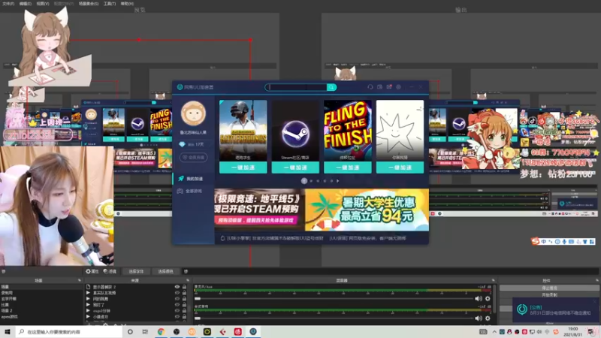The height and width of the screenshot is (338, 601).
Task: Toggle visibility eye of fourth source row
Action: click(x=177, y=305)
